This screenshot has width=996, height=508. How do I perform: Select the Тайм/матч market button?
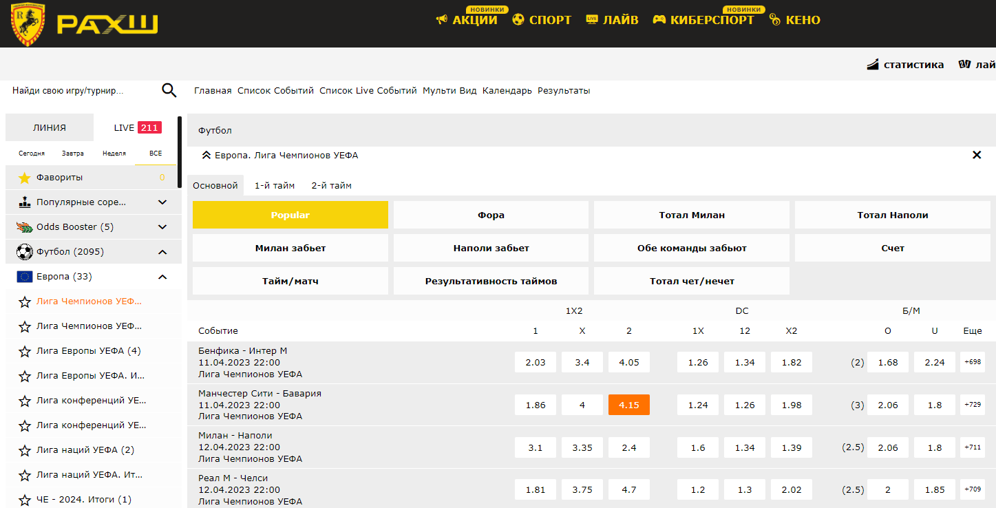pos(290,281)
